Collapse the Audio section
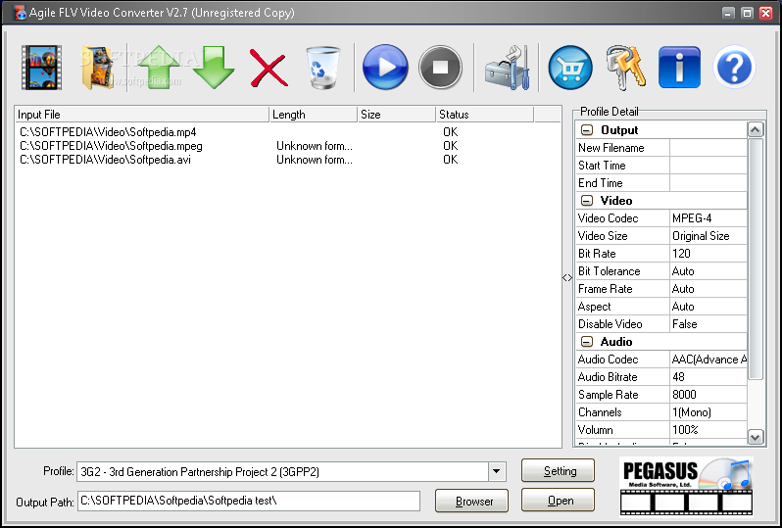This screenshot has height=528, width=782. 587,342
